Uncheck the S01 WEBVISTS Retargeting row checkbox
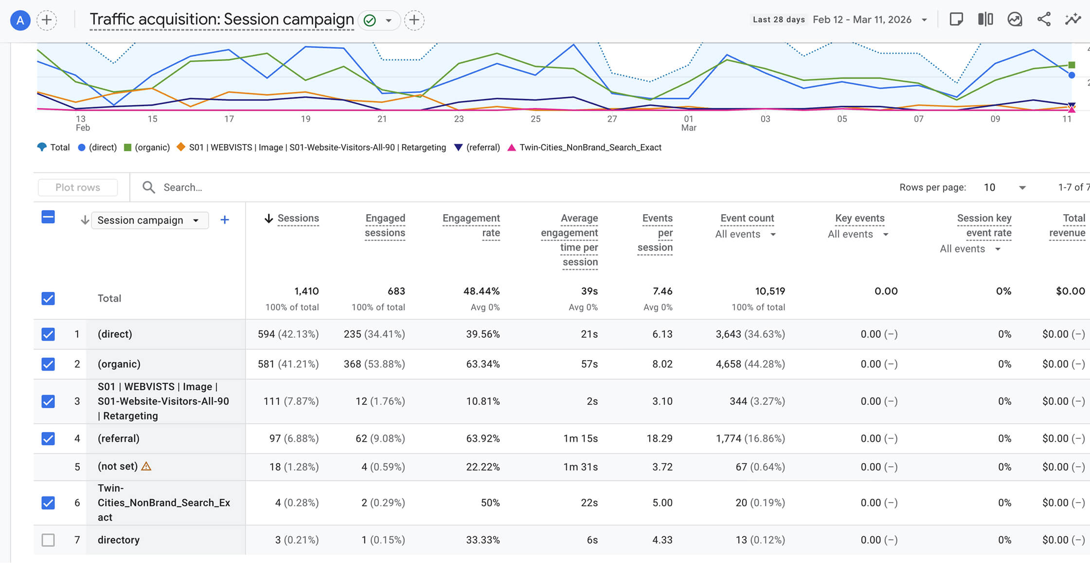1090x563 pixels. click(48, 401)
